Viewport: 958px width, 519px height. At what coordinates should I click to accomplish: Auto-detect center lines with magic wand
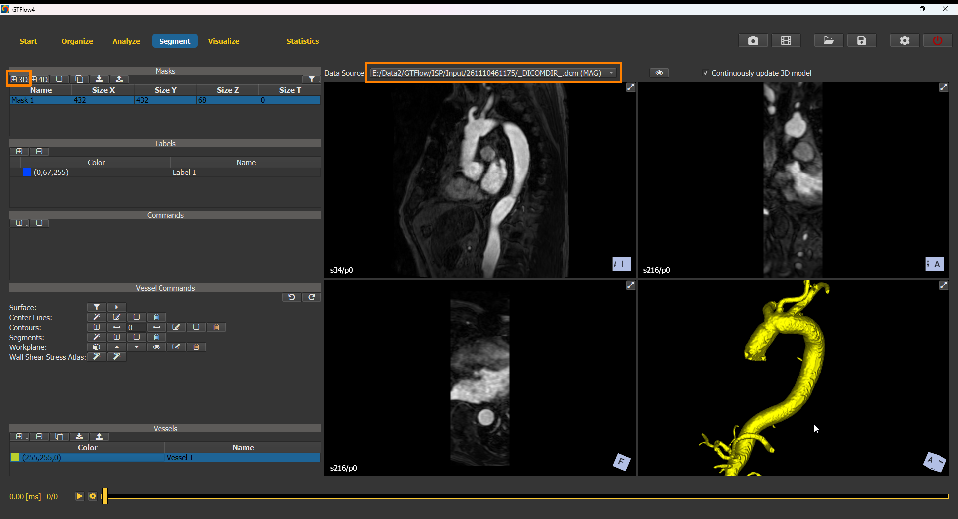click(97, 317)
